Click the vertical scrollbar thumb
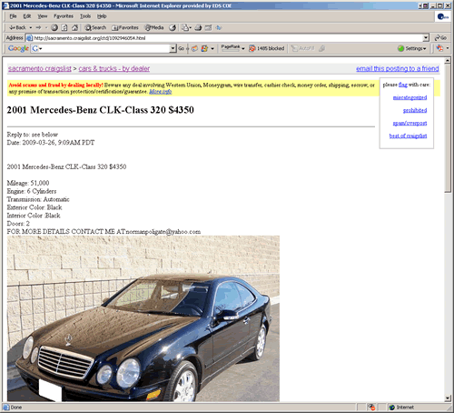 tap(448, 128)
